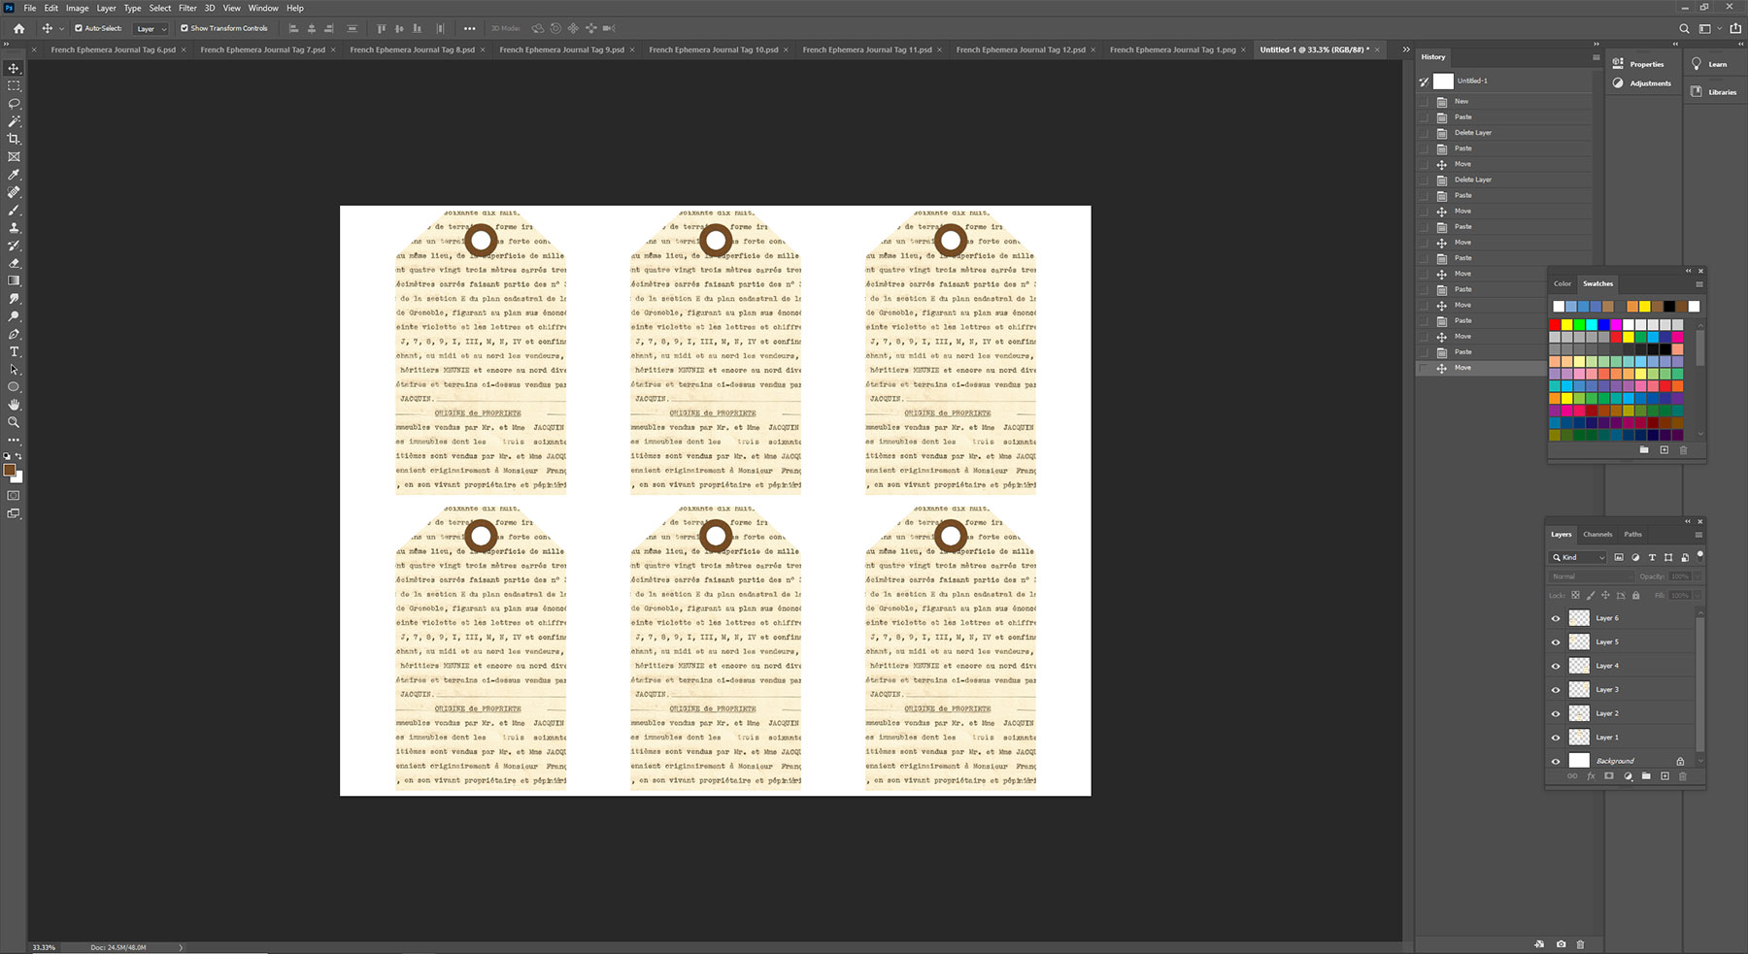
Task: Open Swatches panel options menu
Action: click(x=1698, y=284)
